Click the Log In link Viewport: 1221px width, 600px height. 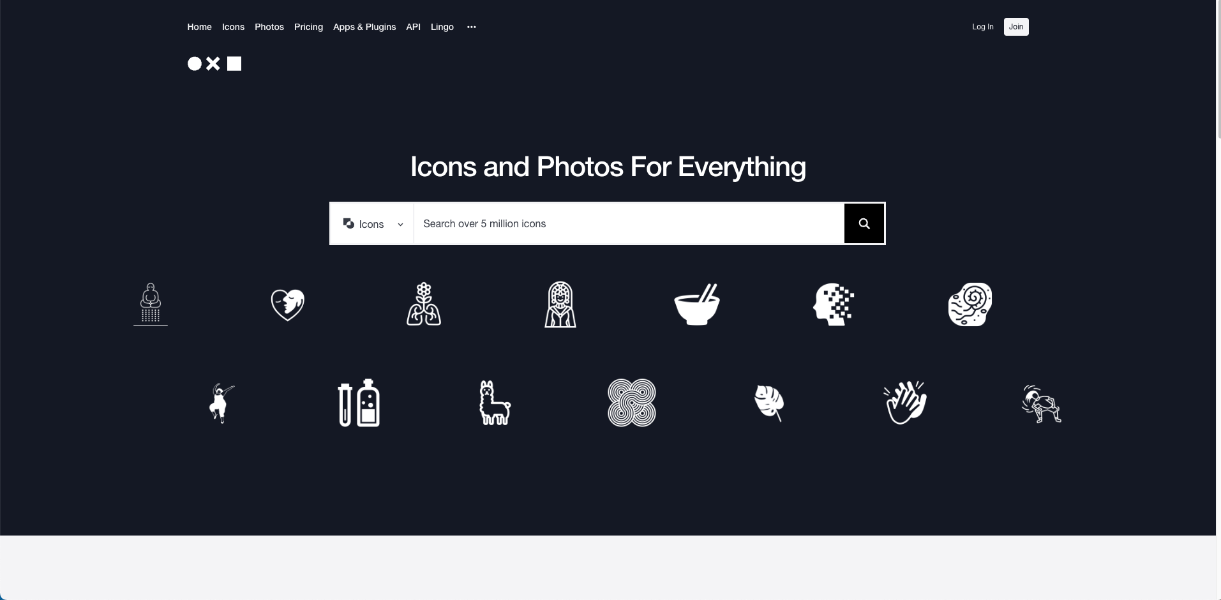click(983, 27)
